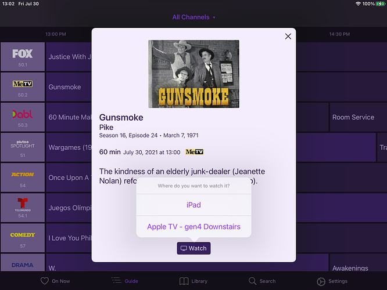Open the FOX 50.1 channel logo
The height and width of the screenshot is (290, 387).
tap(23, 57)
